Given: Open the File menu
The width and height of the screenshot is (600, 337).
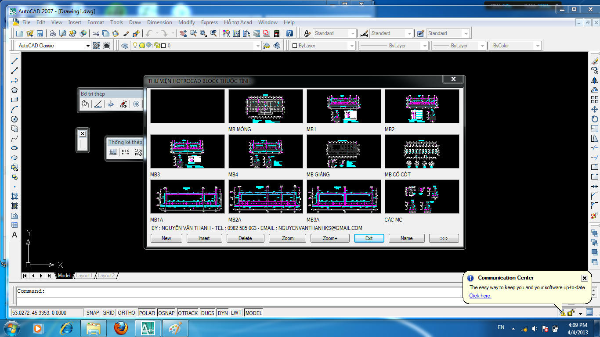Looking at the screenshot, I should 26,22.
